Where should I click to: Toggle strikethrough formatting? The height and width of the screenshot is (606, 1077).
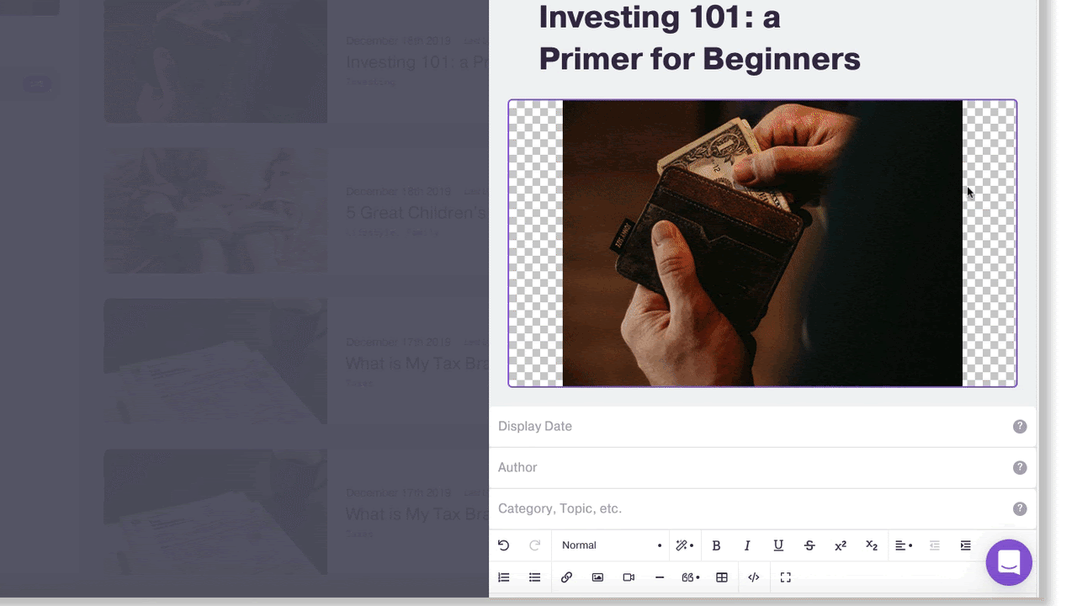tap(809, 545)
